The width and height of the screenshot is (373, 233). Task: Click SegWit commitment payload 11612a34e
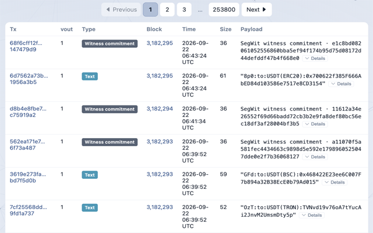point(301,116)
